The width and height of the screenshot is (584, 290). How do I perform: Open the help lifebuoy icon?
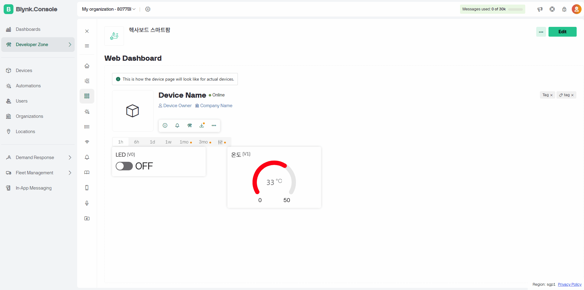(552, 9)
